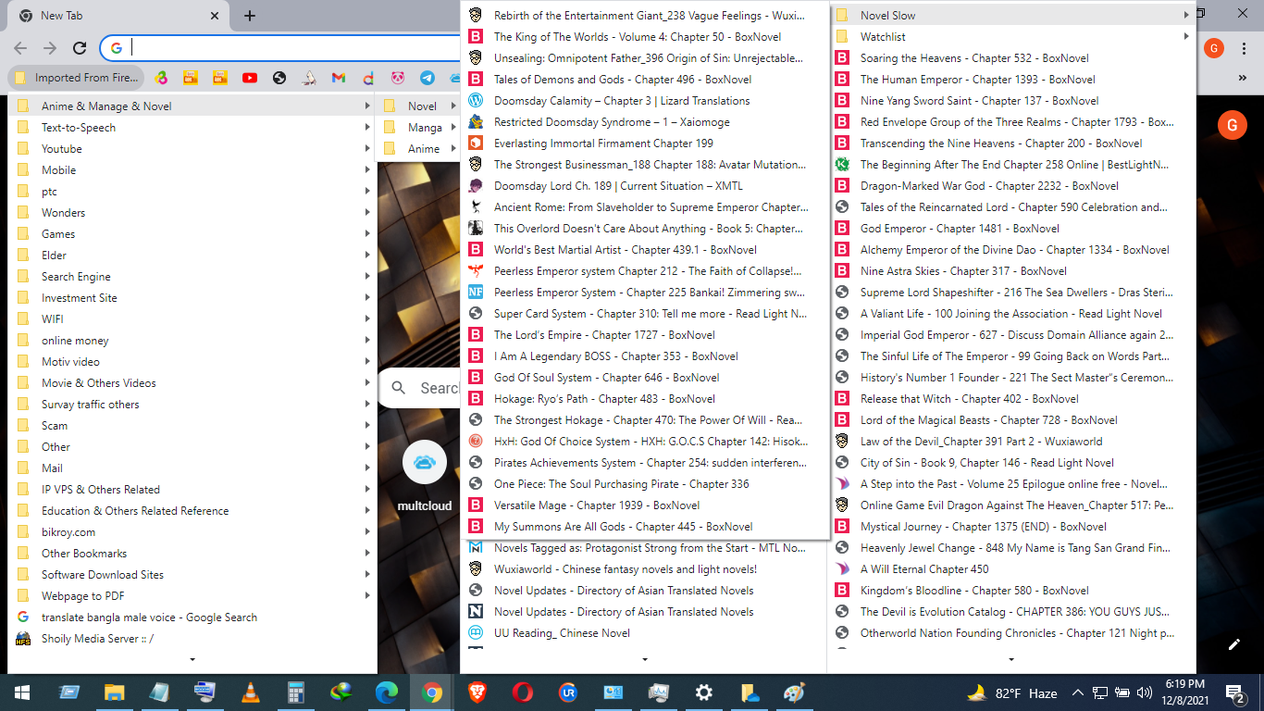
Task: Open Versatile Mage Chapter 1939 bookmark
Action: tap(645, 505)
